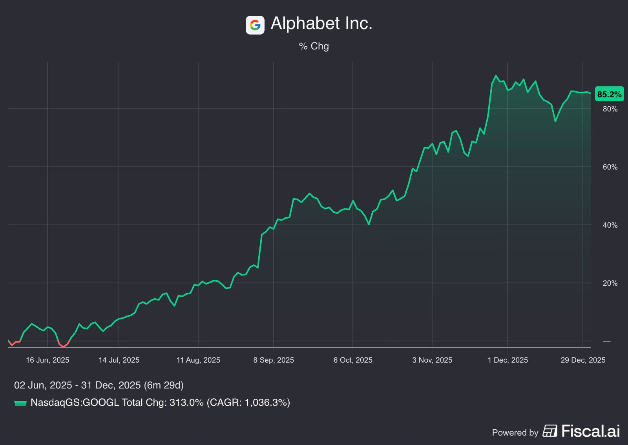Click the 1 Dec, 2025 axis date
Viewport: 628px width, 445px height.
click(508, 360)
